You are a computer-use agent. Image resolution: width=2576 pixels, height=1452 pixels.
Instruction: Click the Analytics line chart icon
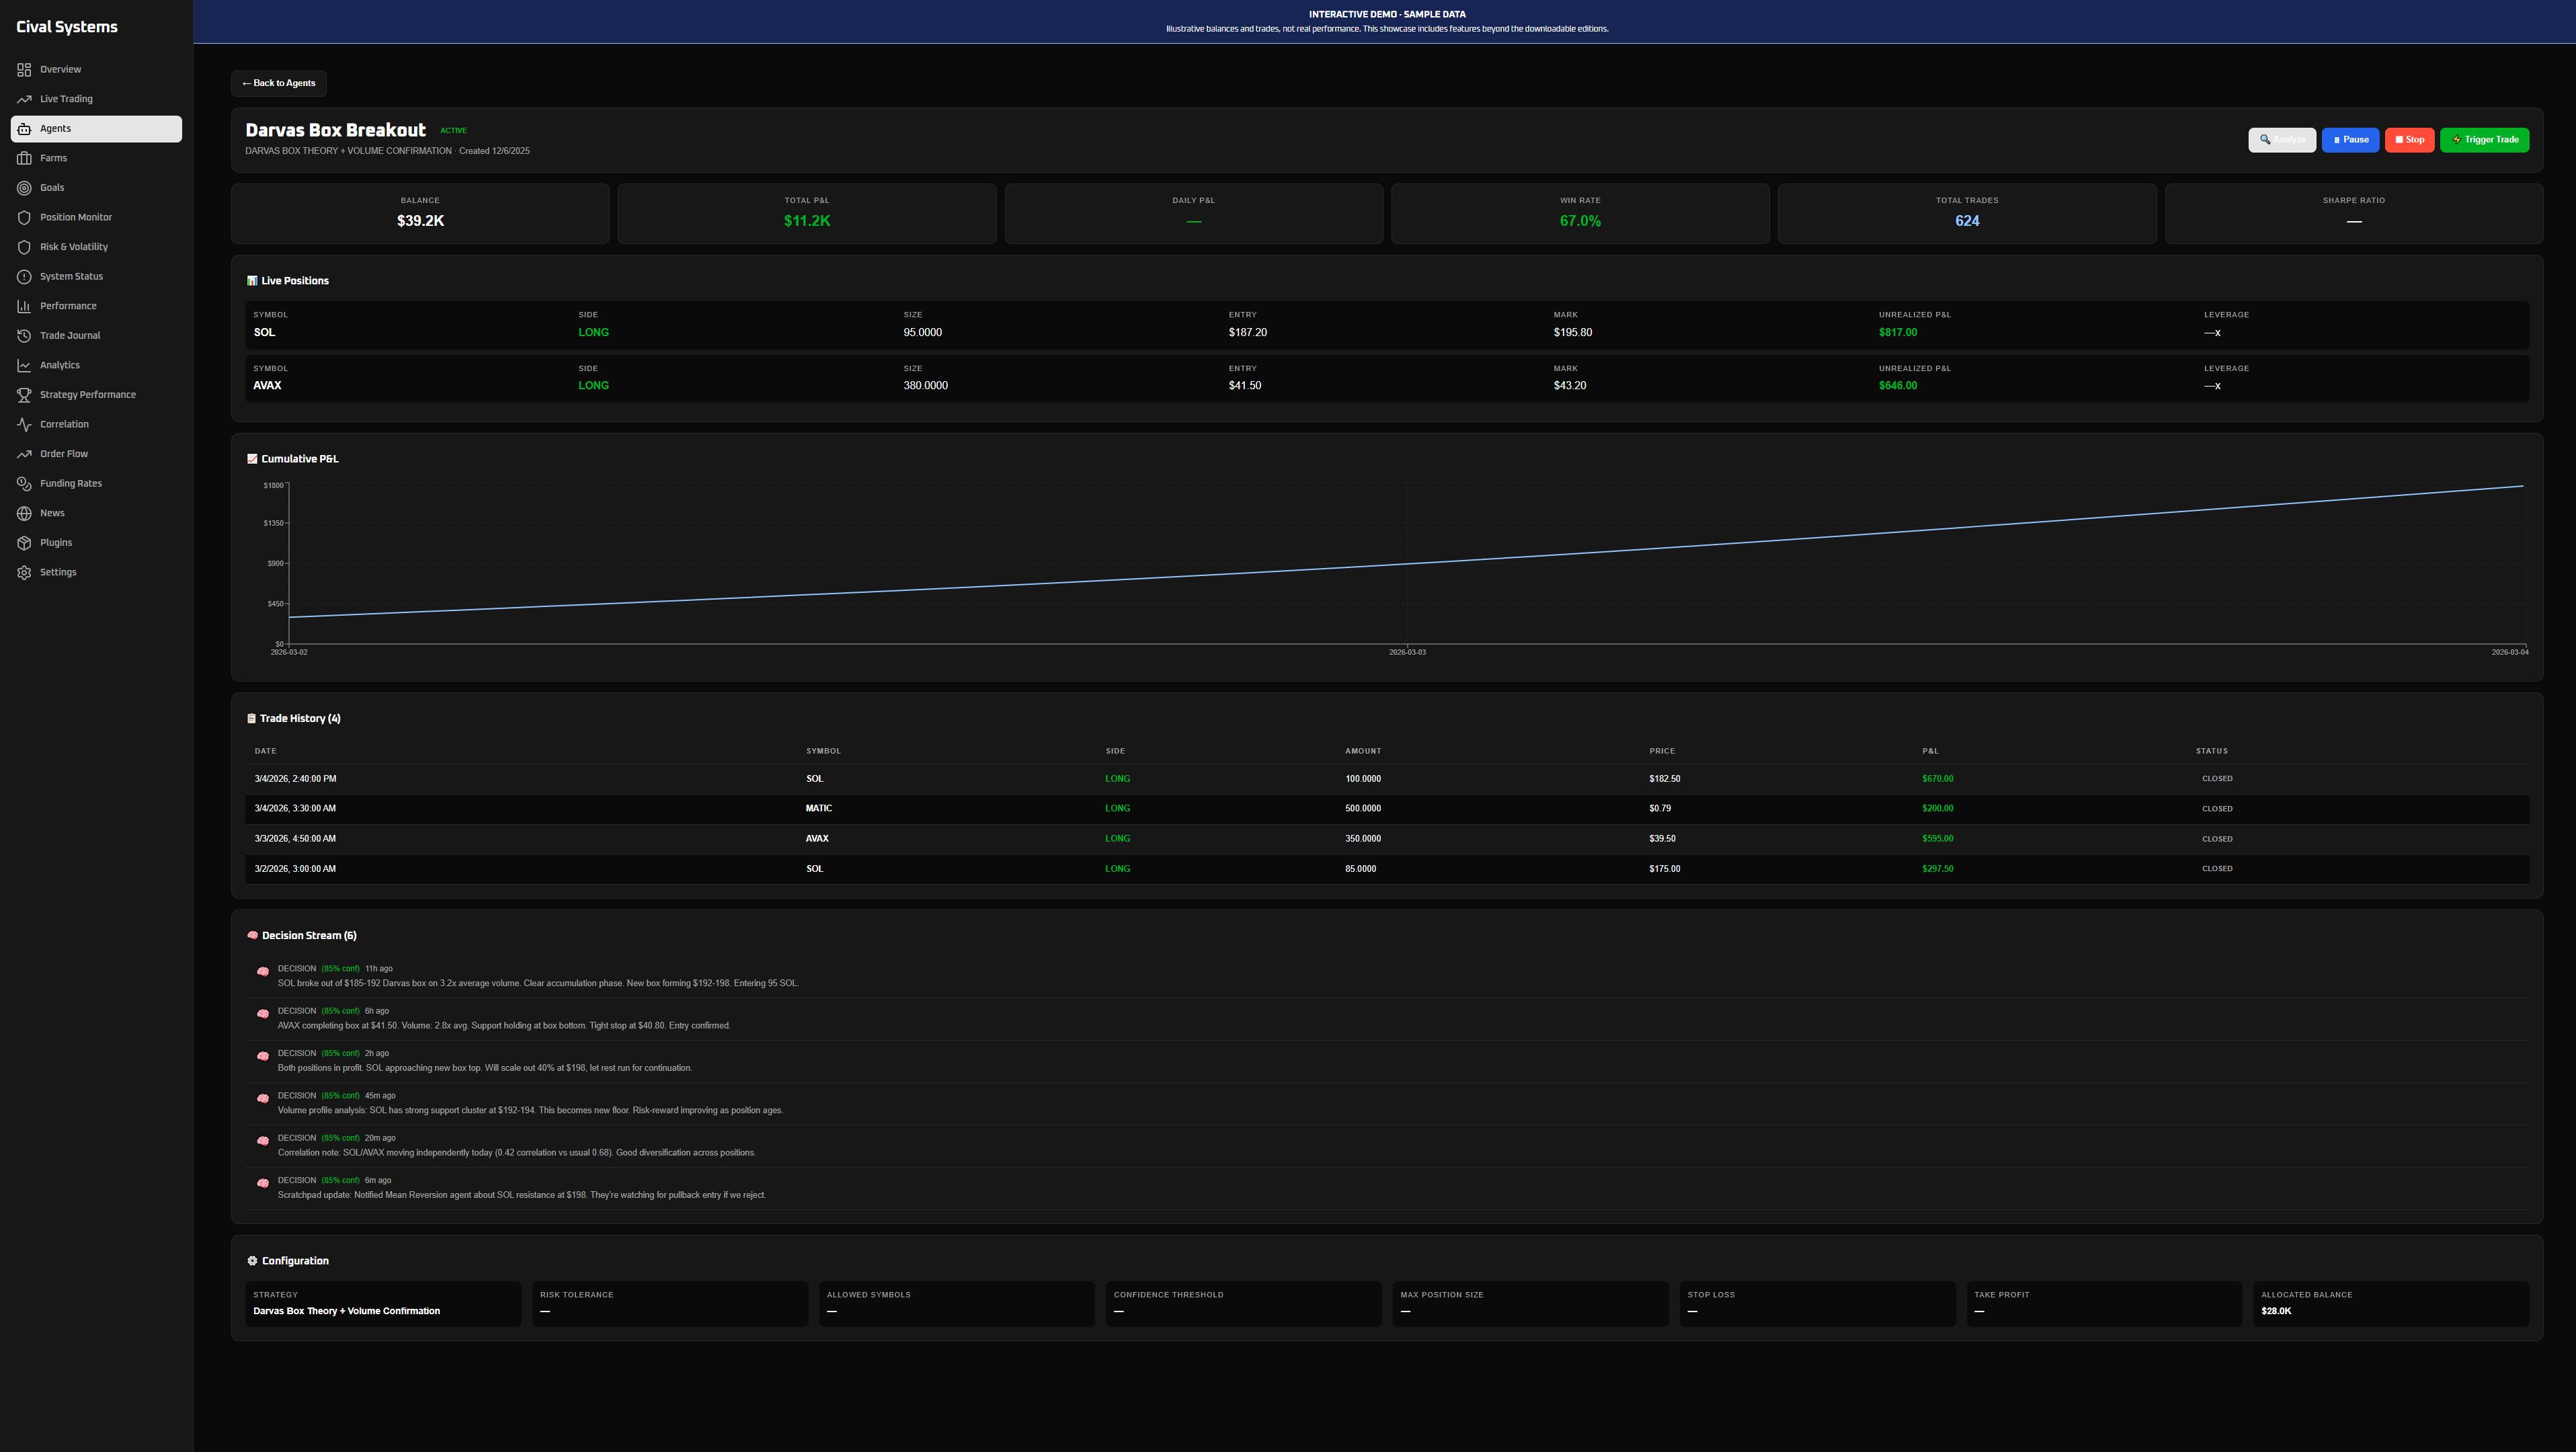click(24, 365)
